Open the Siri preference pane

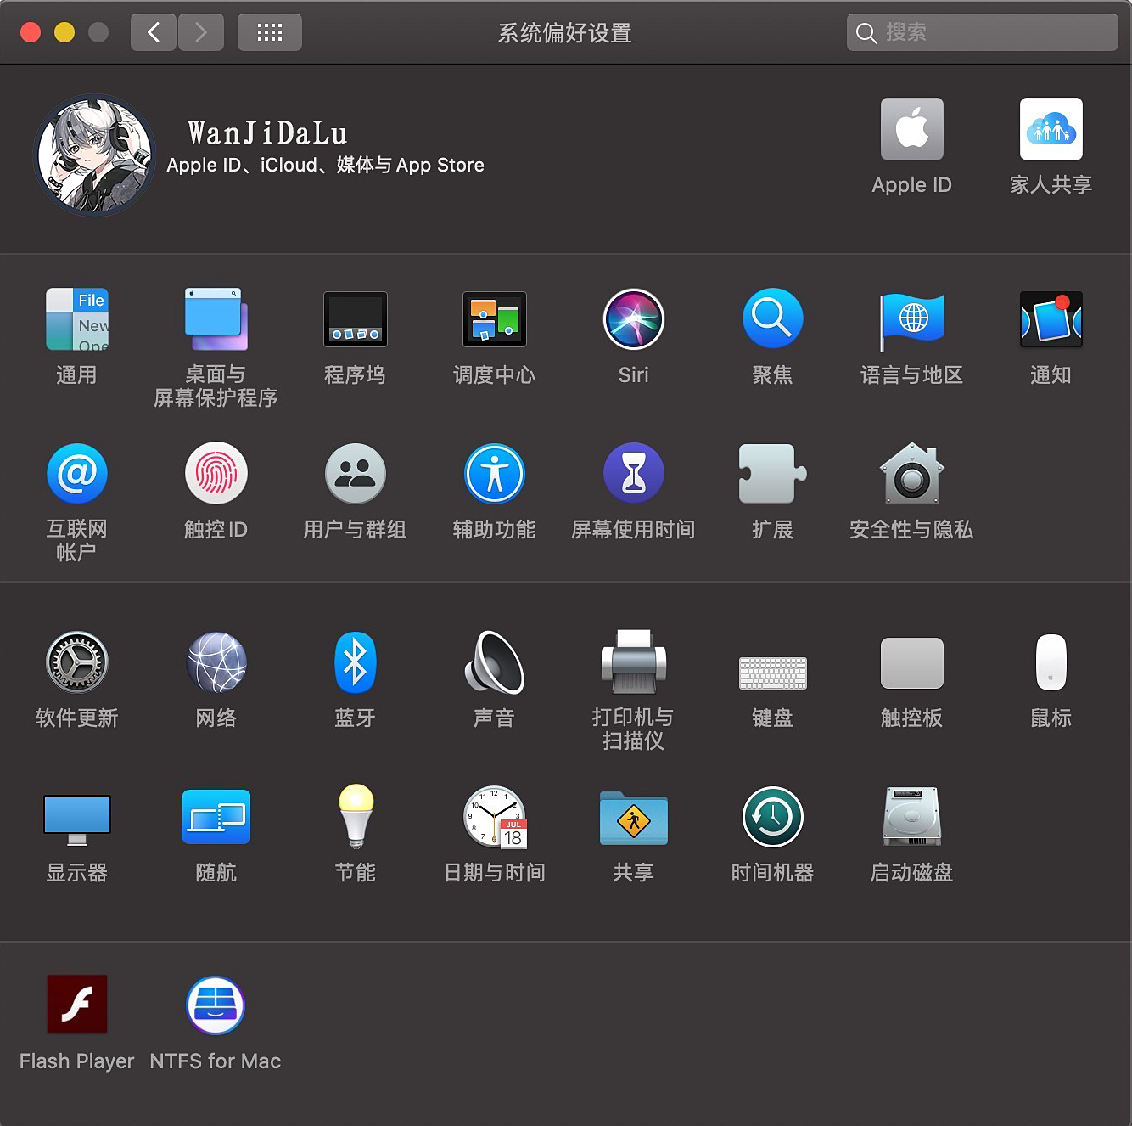coord(633,320)
